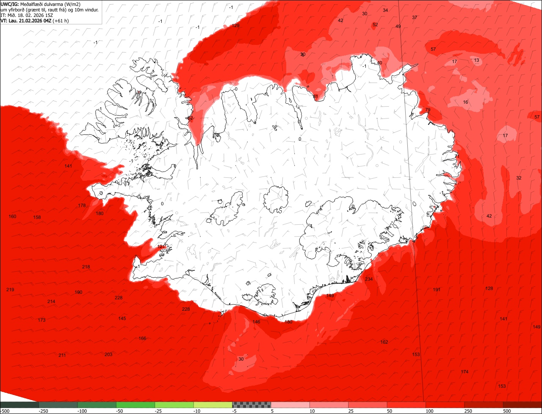
Task: Click the flux value 62 in northwest bay
Action: (x=190, y=118)
